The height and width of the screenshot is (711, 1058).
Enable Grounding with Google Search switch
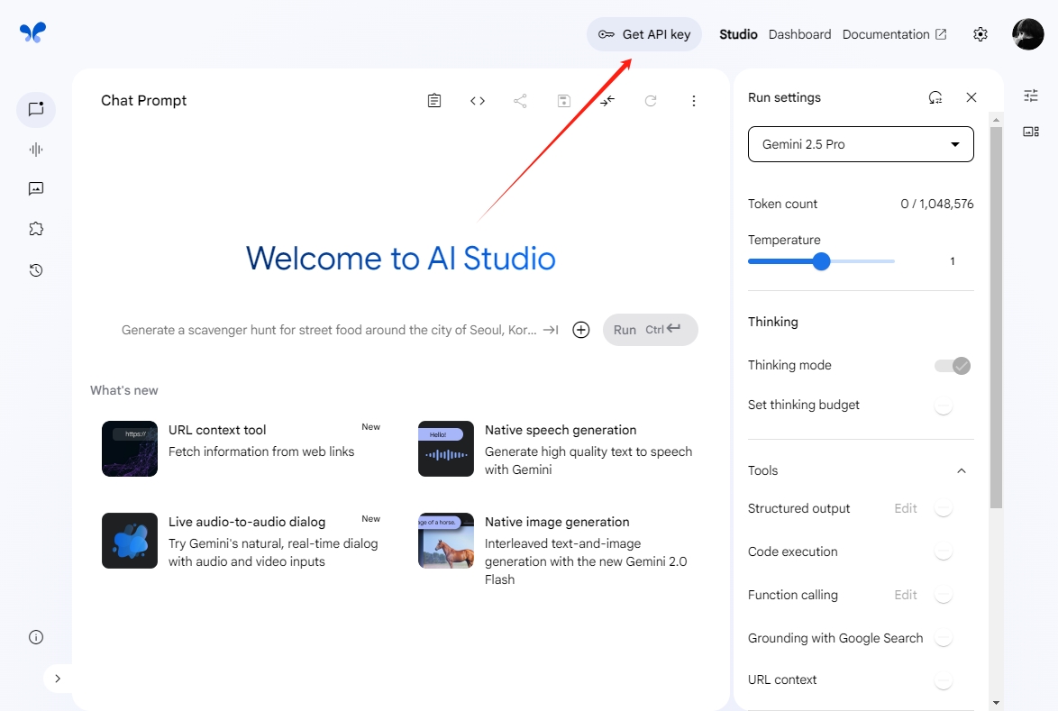tap(944, 638)
